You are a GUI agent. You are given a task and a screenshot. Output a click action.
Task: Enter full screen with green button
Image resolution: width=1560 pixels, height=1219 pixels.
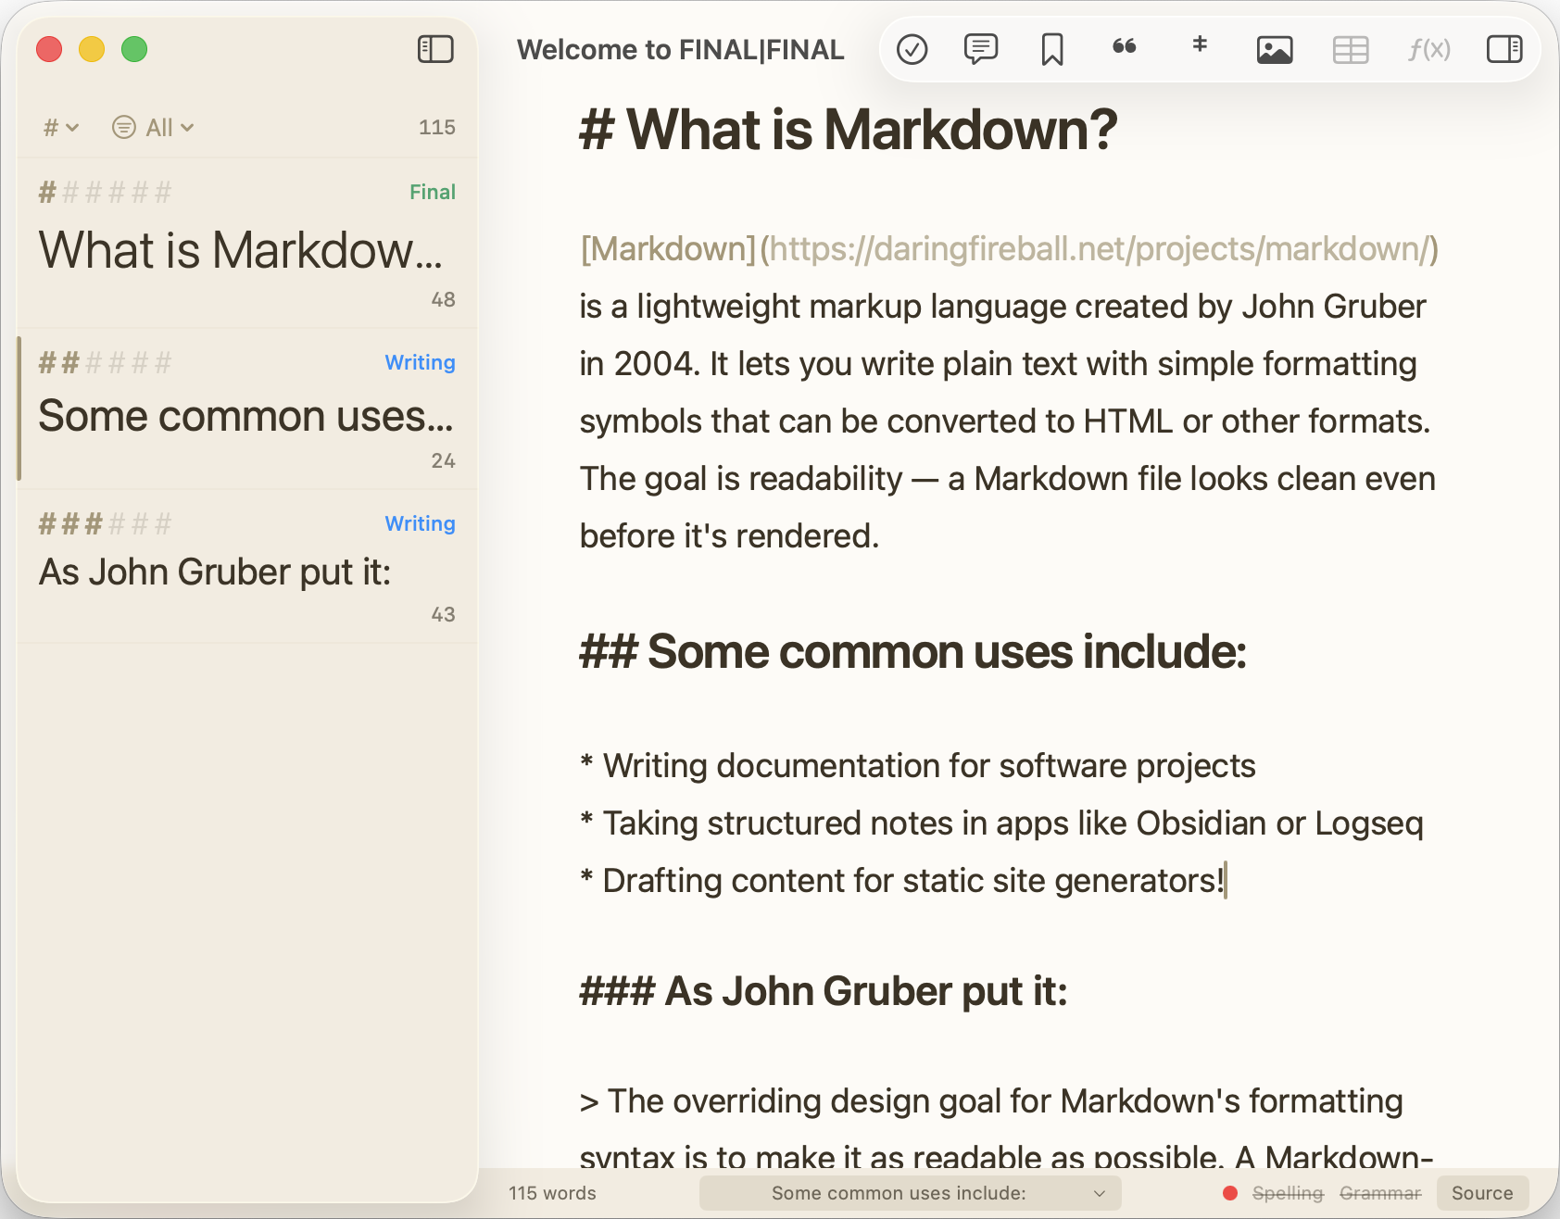(134, 49)
